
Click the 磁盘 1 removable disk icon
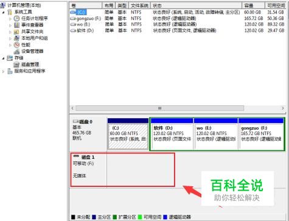tap(76, 156)
